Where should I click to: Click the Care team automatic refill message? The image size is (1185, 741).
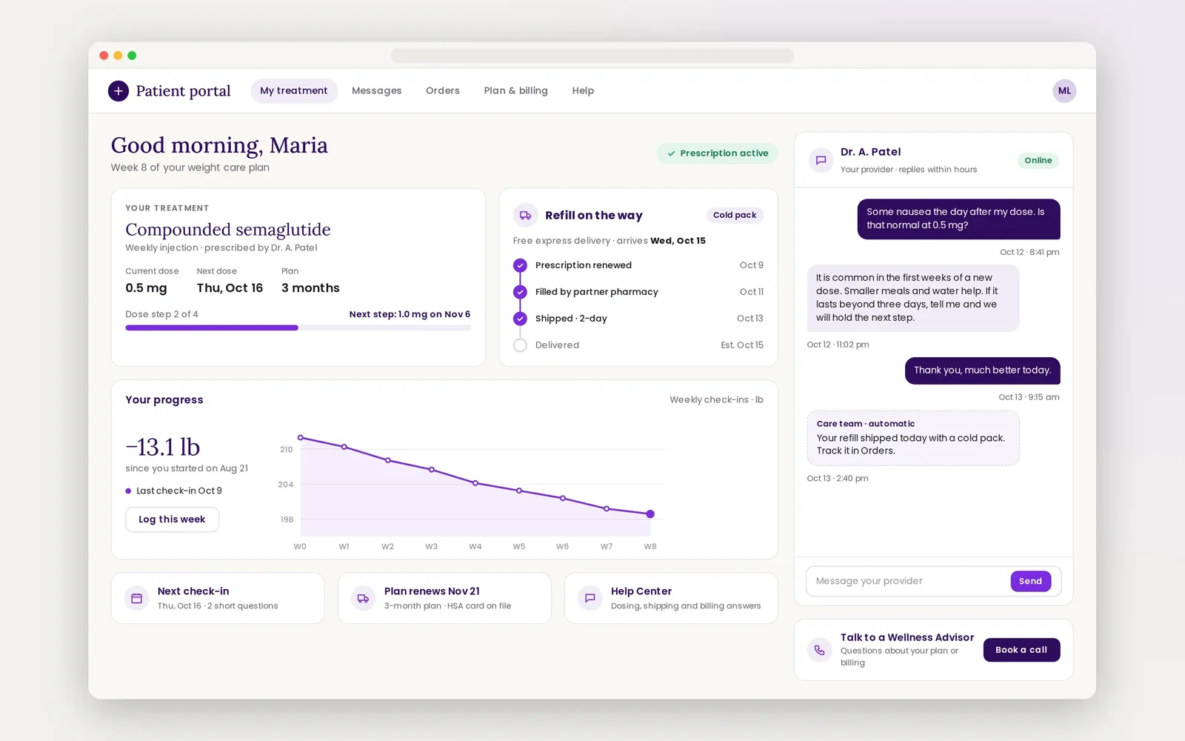coord(913,438)
